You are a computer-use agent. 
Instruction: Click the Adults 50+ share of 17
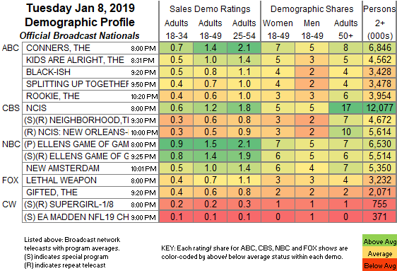346,108
